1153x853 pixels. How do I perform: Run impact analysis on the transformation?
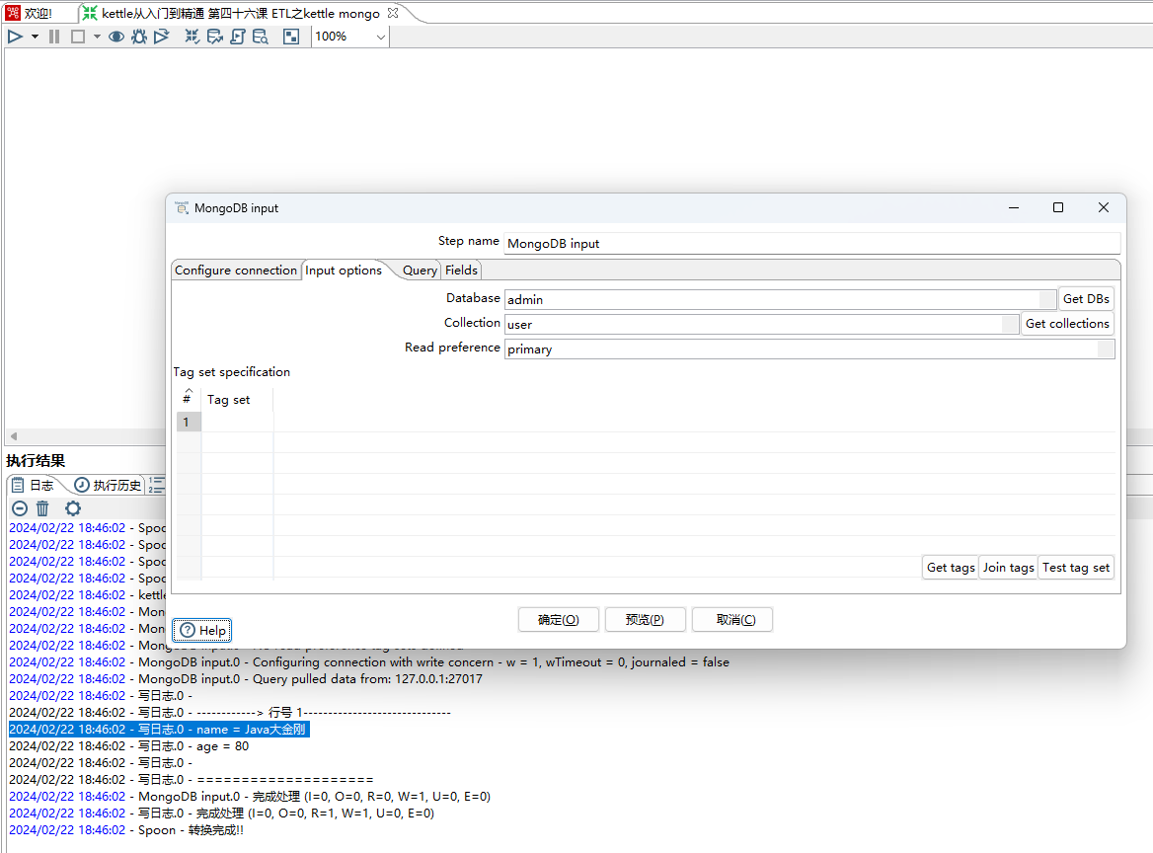pyautogui.click(x=214, y=37)
